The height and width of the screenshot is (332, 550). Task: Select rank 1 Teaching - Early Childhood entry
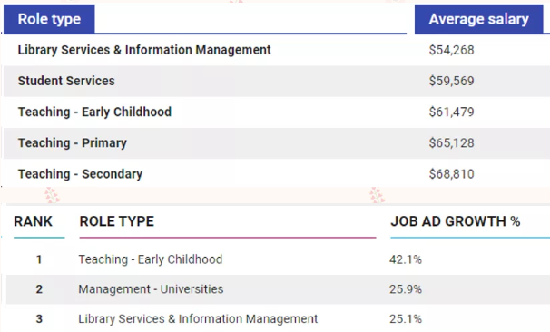coord(151,259)
